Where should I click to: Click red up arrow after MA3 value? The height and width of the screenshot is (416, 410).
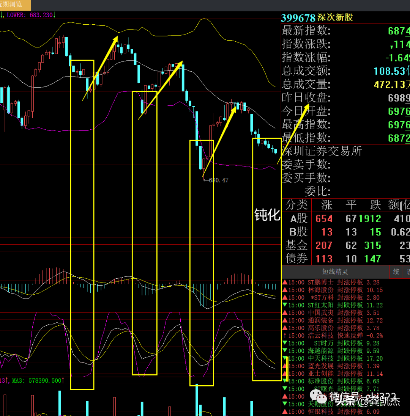tap(63, 380)
